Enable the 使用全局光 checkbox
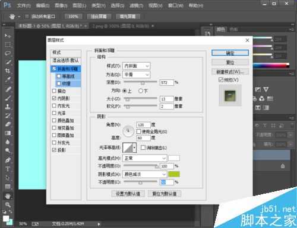The height and width of the screenshot is (228, 297). pos(138,131)
